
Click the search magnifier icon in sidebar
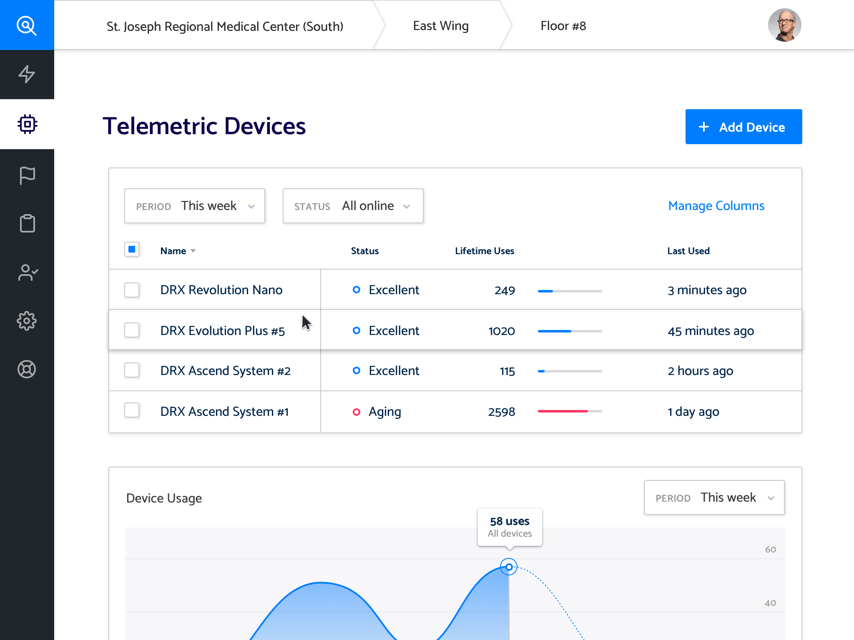pos(27,25)
